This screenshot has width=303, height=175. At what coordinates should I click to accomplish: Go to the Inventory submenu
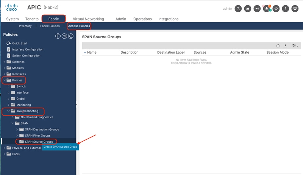[x=25, y=26]
